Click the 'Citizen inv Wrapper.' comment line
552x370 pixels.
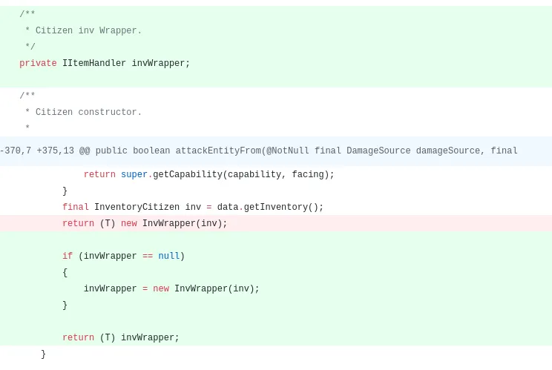coord(276,30)
